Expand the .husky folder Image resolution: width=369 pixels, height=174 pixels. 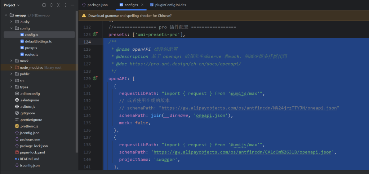click(x=11, y=22)
